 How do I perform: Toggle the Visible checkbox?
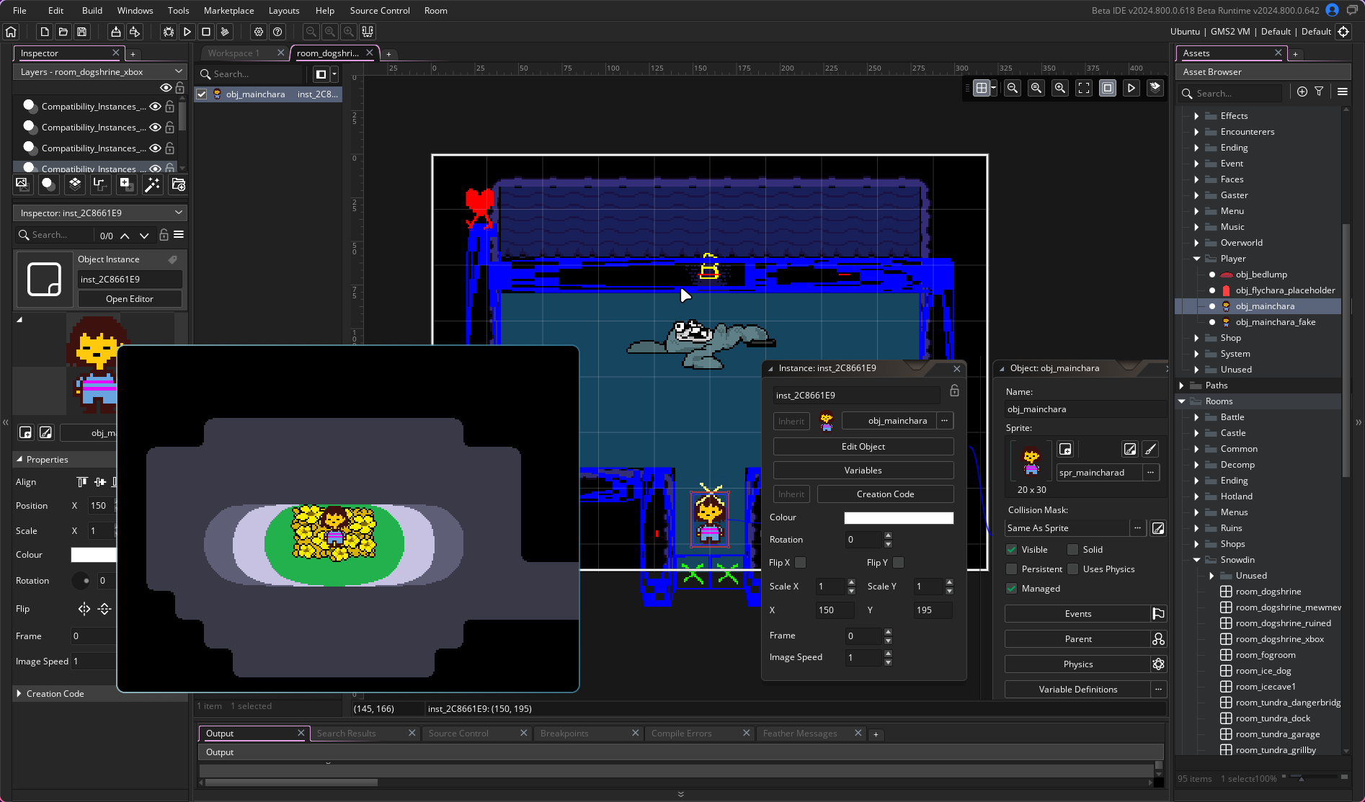(1012, 550)
